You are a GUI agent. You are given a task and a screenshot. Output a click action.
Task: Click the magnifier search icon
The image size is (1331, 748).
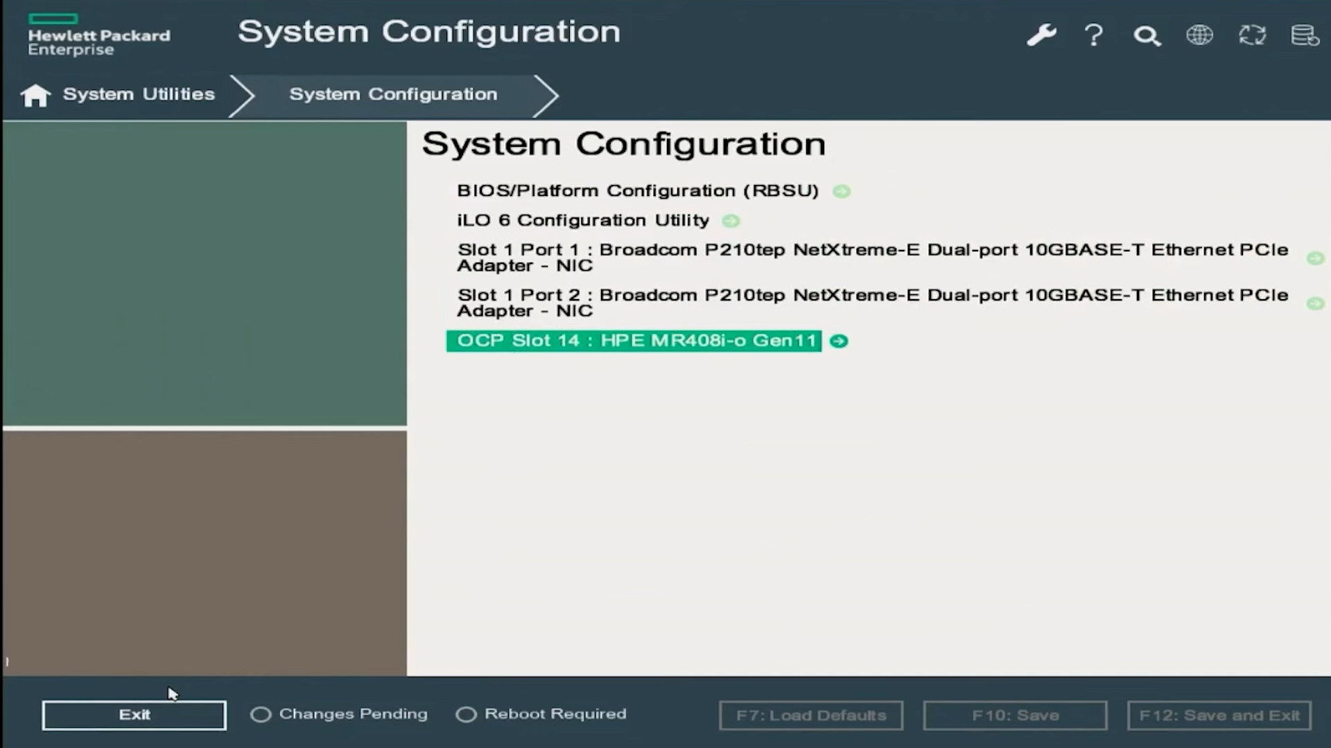pos(1147,35)
